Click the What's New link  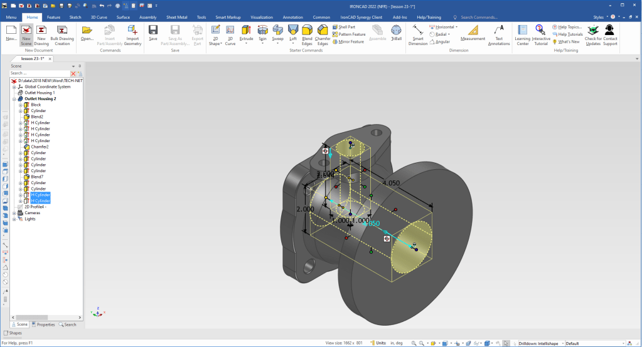click(568, 42)
